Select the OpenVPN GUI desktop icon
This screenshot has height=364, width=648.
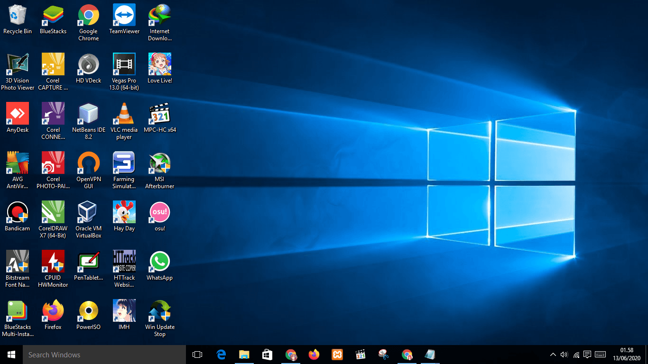(89, 170)
